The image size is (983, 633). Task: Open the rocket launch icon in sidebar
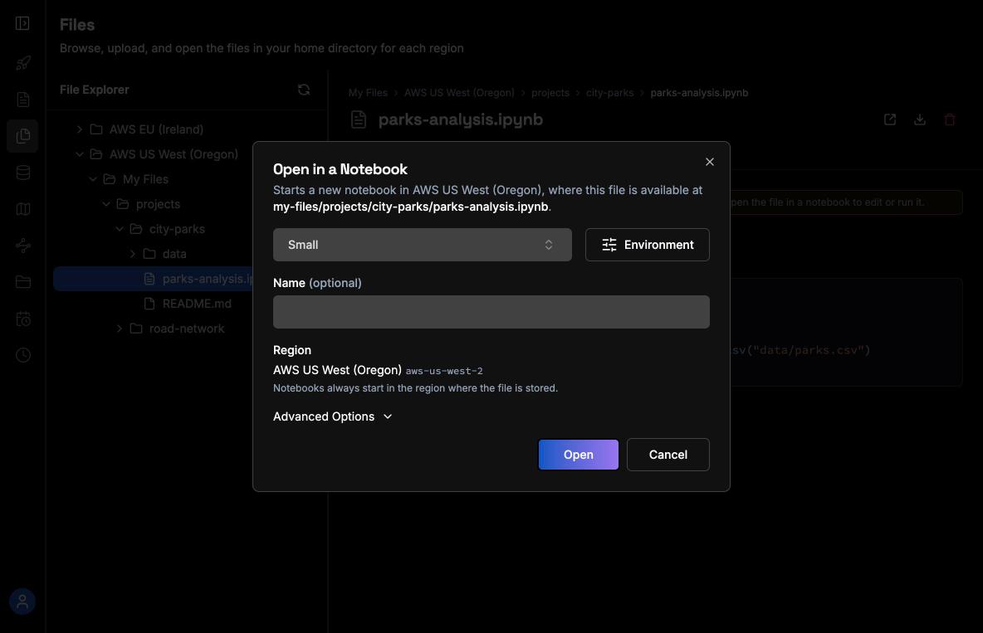click(22, 63)
